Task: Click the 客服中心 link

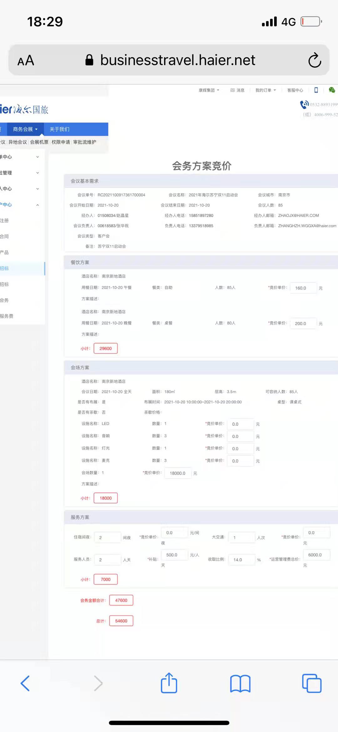Action: 295,90
